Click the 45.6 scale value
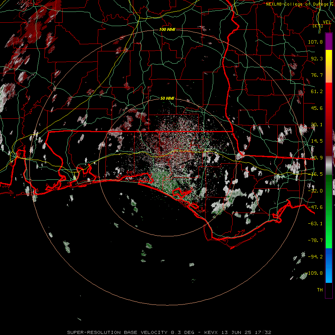The height and width of the screenshot is (335, 335). (x=317, y=108)
